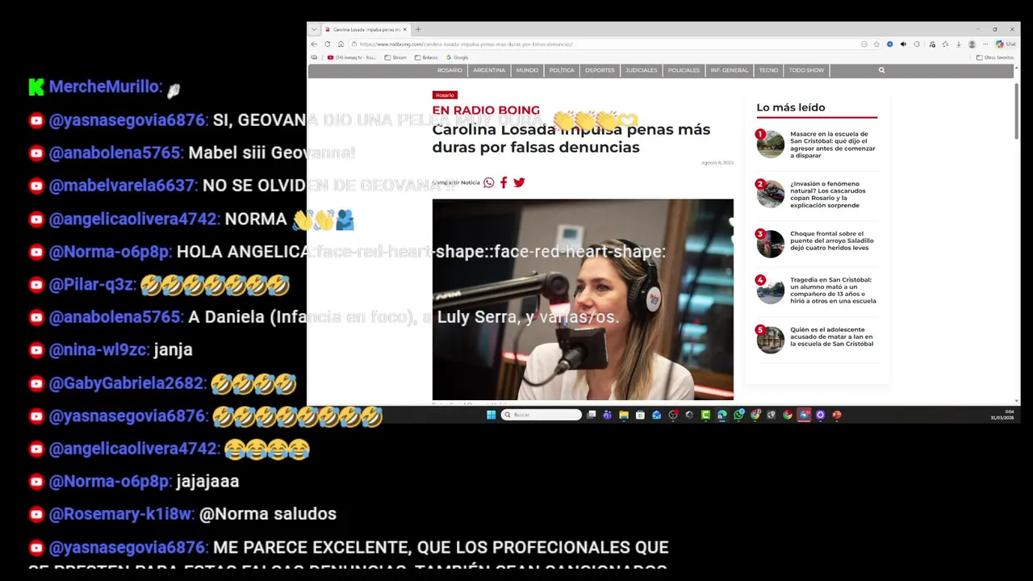Open WhatsApp from the taskbar
1033x581 pixels.
738,415
